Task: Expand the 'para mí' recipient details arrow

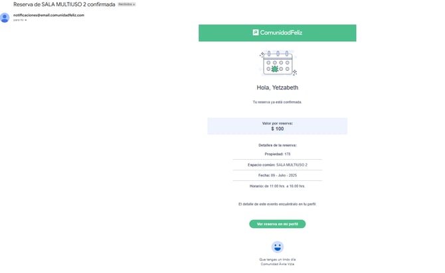Action: tap(26, 21)
